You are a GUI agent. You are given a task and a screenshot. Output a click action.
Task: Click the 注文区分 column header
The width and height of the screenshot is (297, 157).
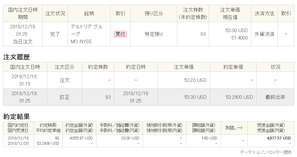64,67
